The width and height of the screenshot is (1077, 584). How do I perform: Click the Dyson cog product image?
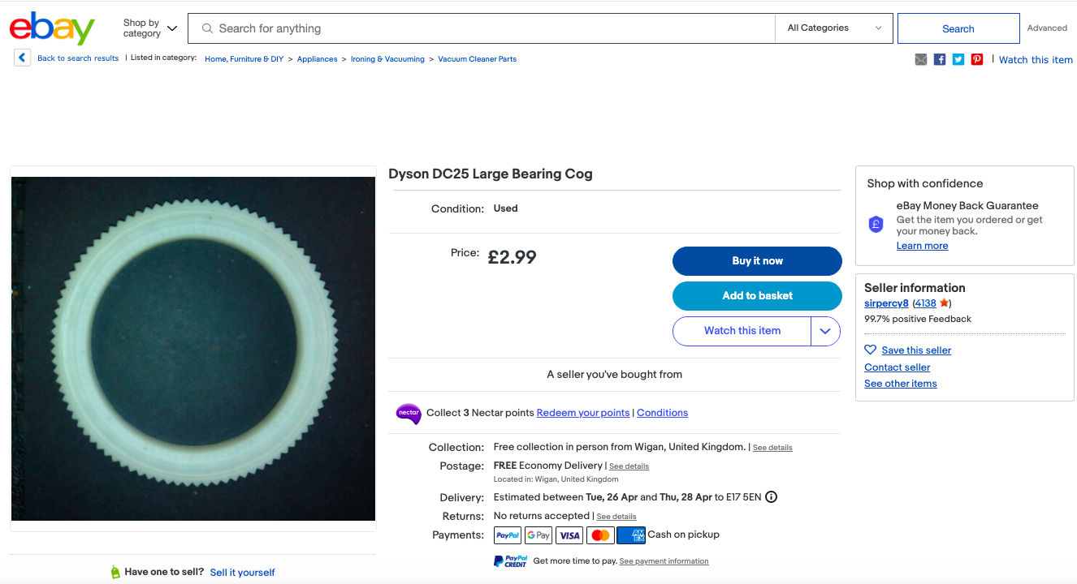click(x=193, y=349)
